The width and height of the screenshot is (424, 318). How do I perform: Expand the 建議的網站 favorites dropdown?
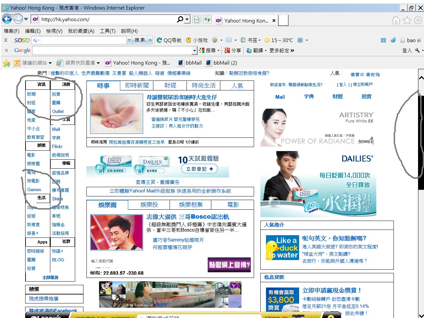50,63
